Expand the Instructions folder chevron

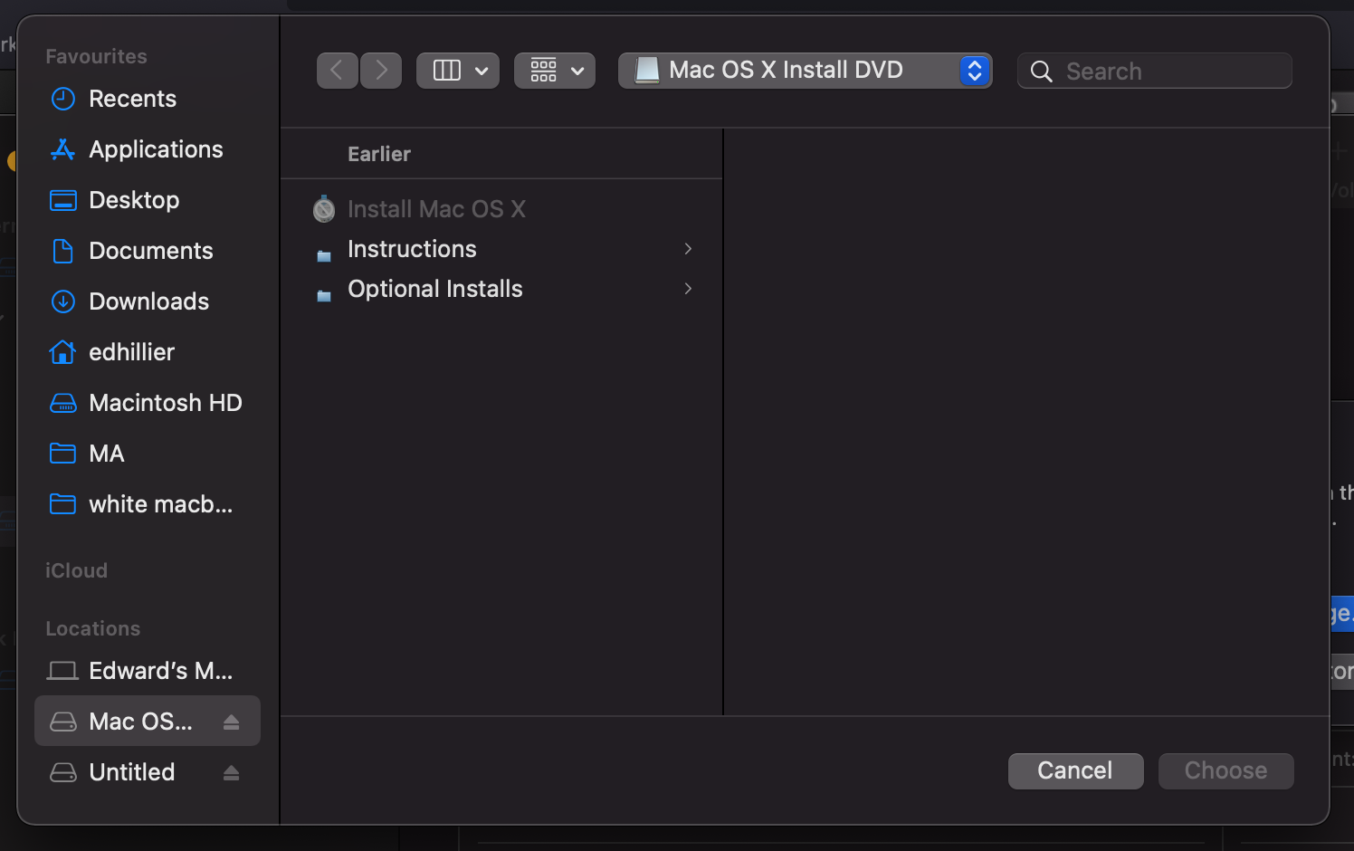pos(689,249)
